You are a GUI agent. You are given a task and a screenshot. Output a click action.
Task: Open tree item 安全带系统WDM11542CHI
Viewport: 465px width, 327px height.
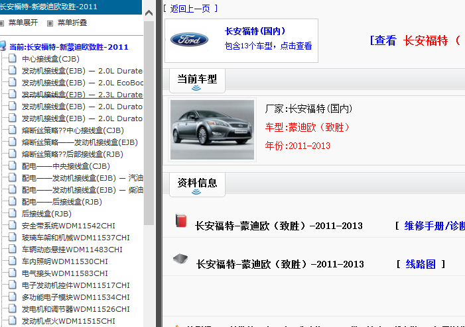pyautogui.click(x=68, y=226)
